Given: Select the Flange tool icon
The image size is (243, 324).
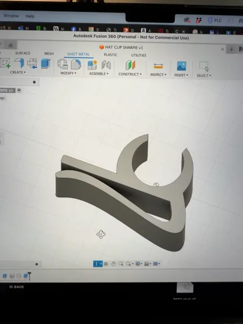Looking at the screenshot, I should point(19,63).
